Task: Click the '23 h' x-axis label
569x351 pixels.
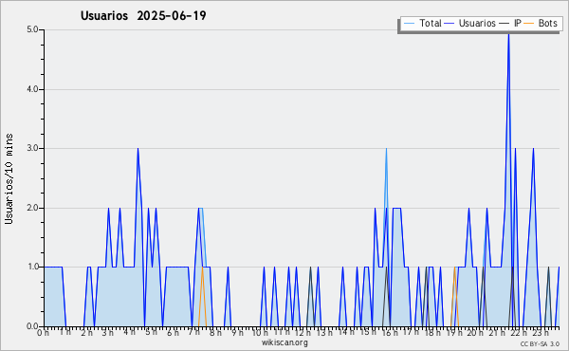Action: click(541, 333)
